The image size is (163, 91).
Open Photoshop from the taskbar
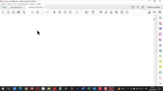tap(77, 89)
